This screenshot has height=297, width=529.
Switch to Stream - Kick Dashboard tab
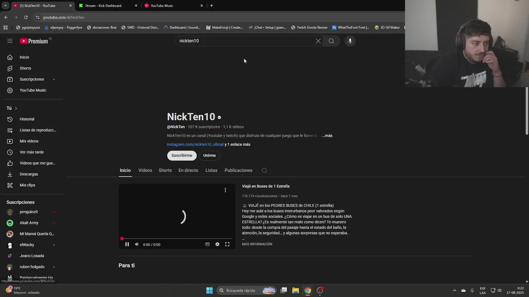[x=107, y=6]
